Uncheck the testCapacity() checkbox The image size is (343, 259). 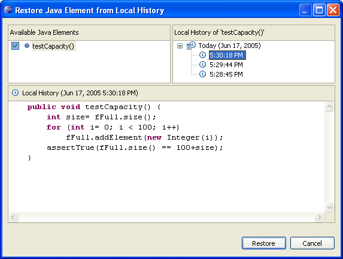15,46
